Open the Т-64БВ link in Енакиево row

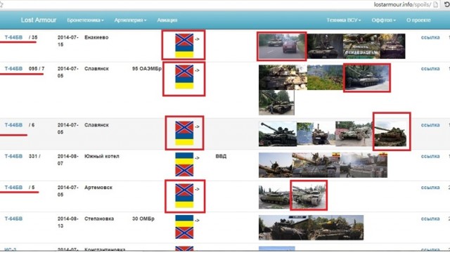tap(13, 37)
